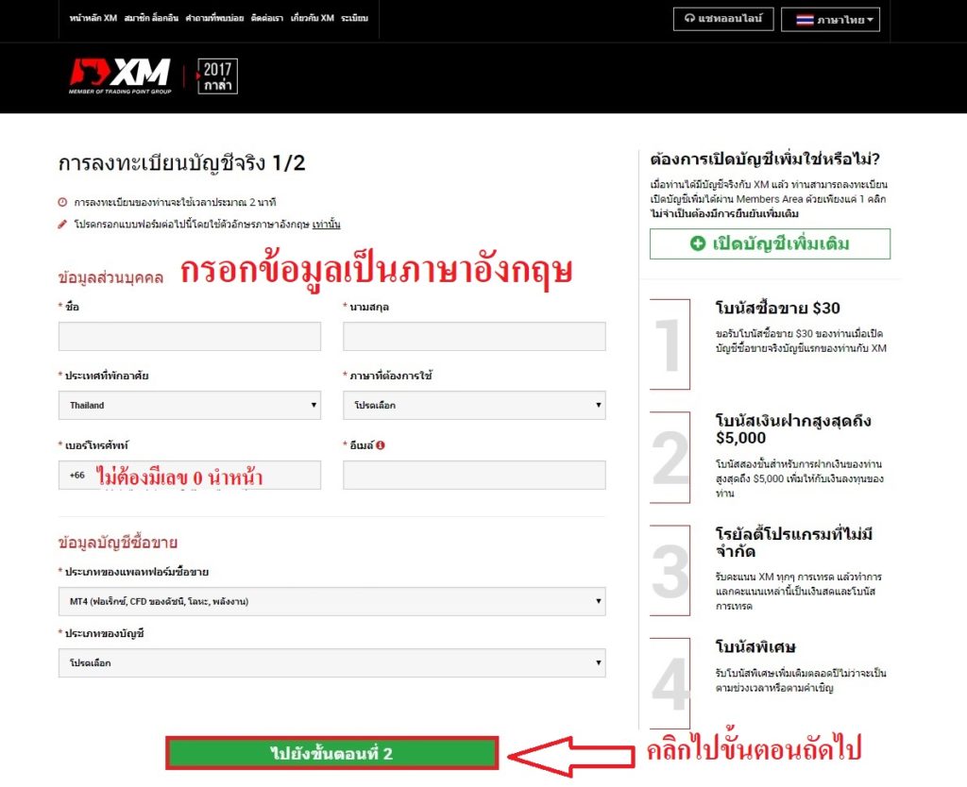This screenshot has width=967, height=787.
Task: Click the plus icon on open-additional-account button
Action: (698, 243)
